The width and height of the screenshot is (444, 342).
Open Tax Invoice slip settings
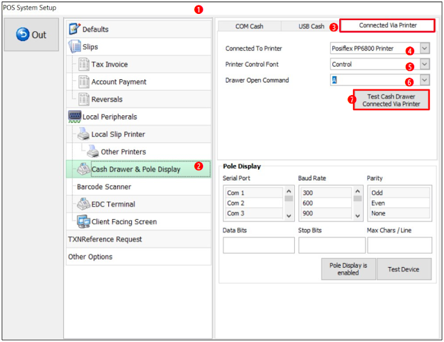pos(139,65)
